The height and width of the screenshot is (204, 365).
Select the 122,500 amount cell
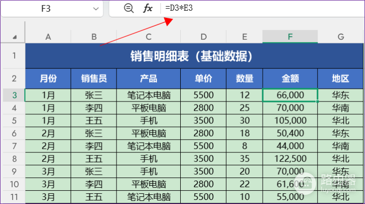290,159
